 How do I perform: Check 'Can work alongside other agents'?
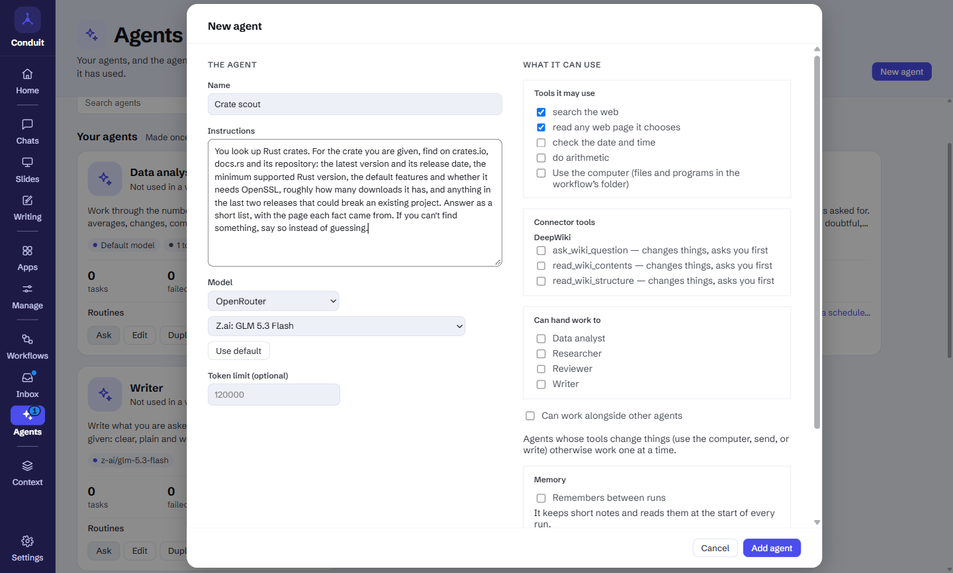(x=530, y=416)
